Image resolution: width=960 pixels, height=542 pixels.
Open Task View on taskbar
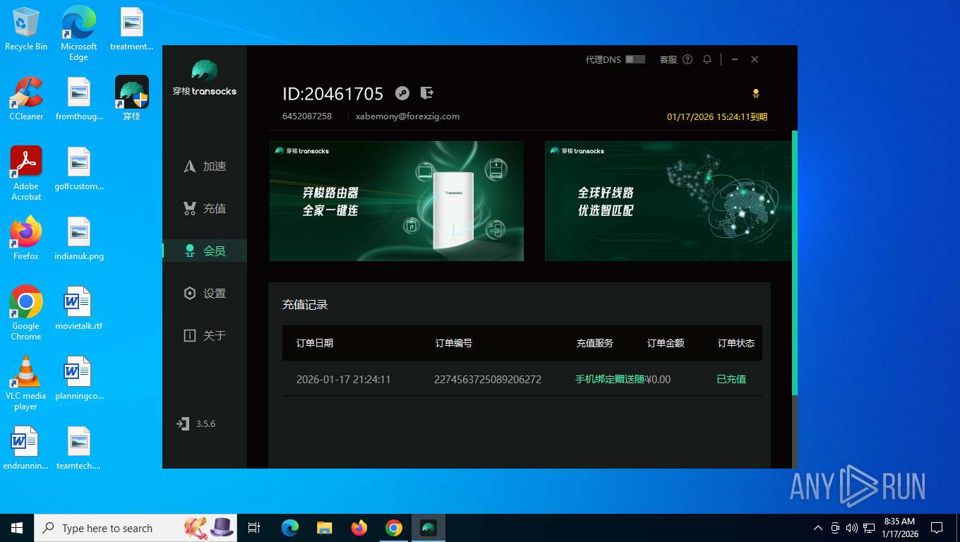(x=254, y=528)
